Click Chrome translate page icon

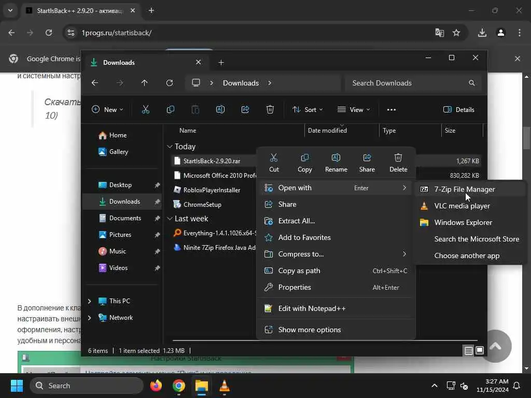coord(440,33)
